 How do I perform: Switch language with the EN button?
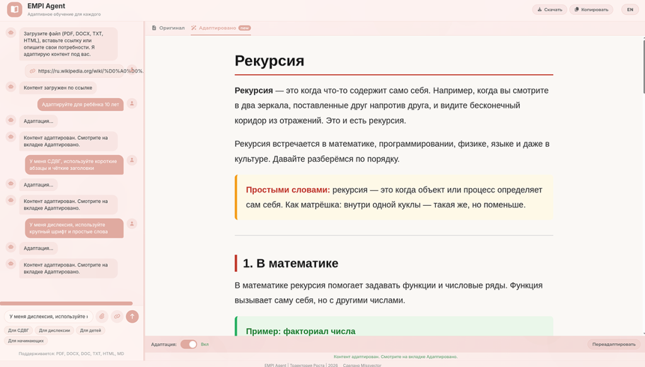click(630, 9)
